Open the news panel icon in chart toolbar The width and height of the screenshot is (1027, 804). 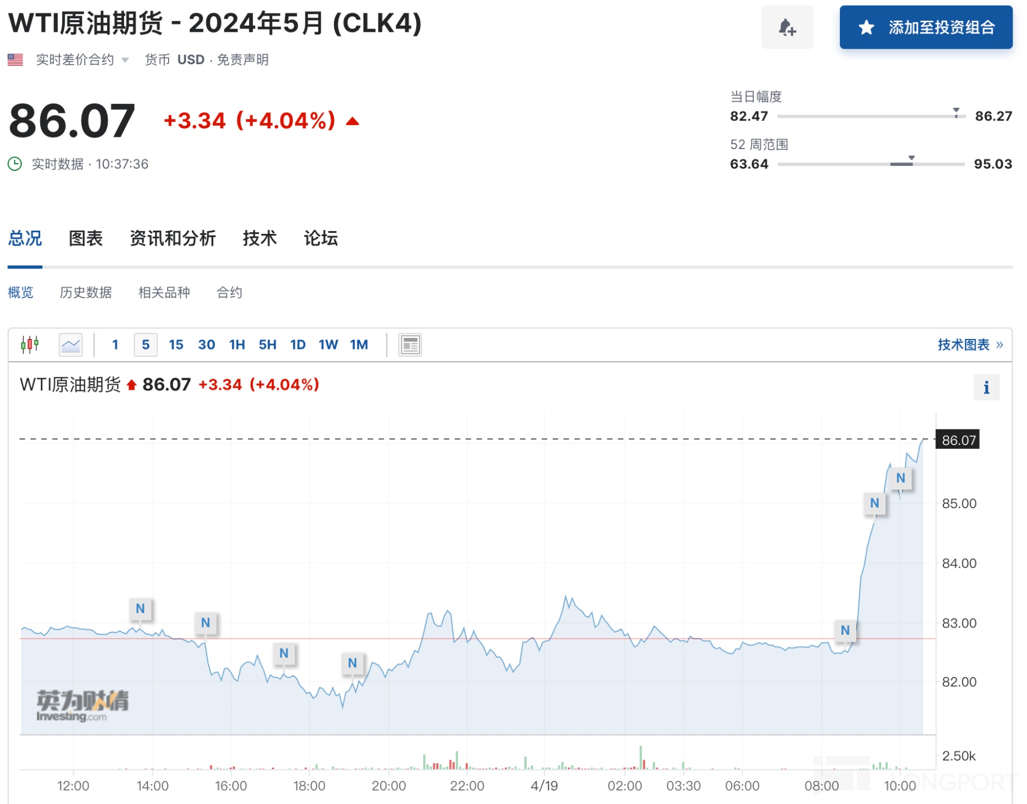click(410, 344)
